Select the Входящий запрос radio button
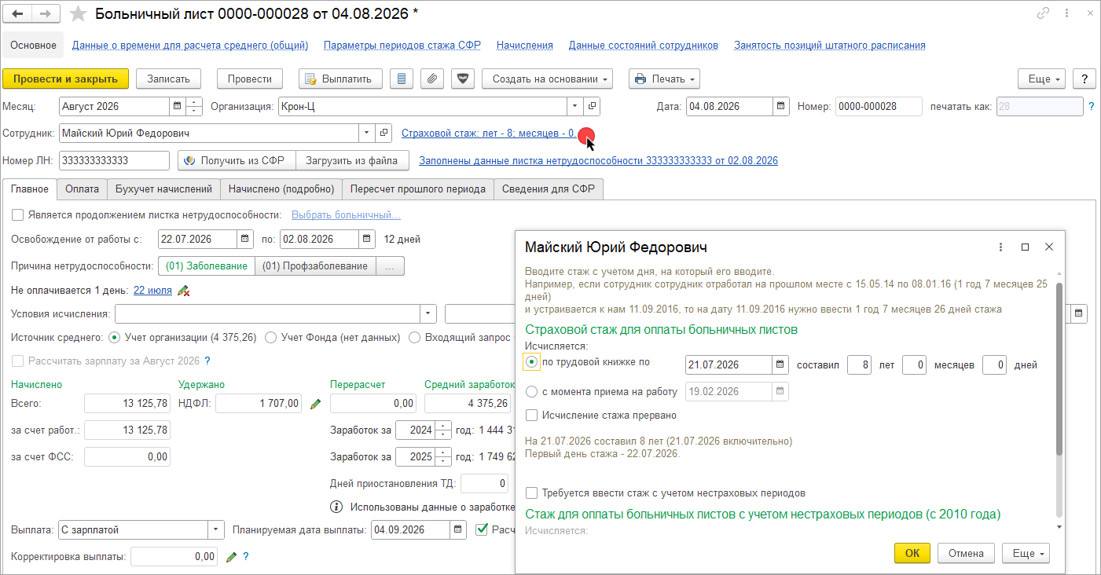This screenshot has height=575, width=1101. point(413,337)
